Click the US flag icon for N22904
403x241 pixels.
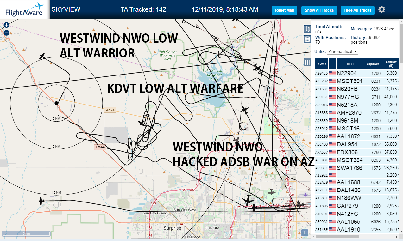pyautogui.click(x=332, y=73)
